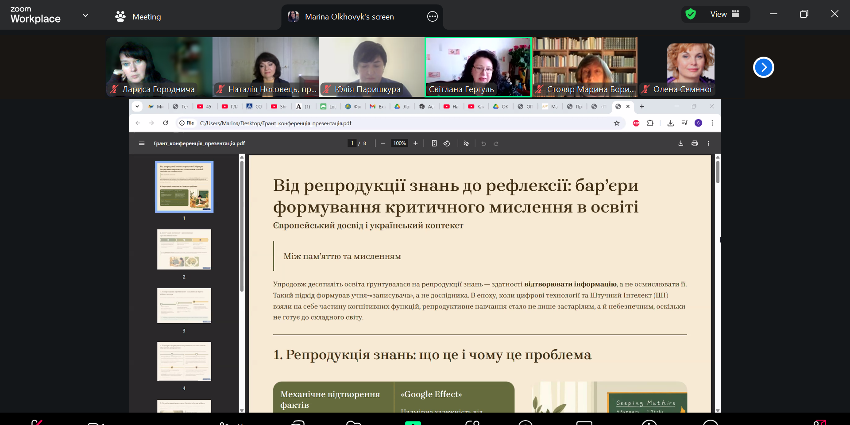This screenshot has width=850, height=425.
Task: Select page 2 thumbnail in sidebar
Action: (184, 249)
